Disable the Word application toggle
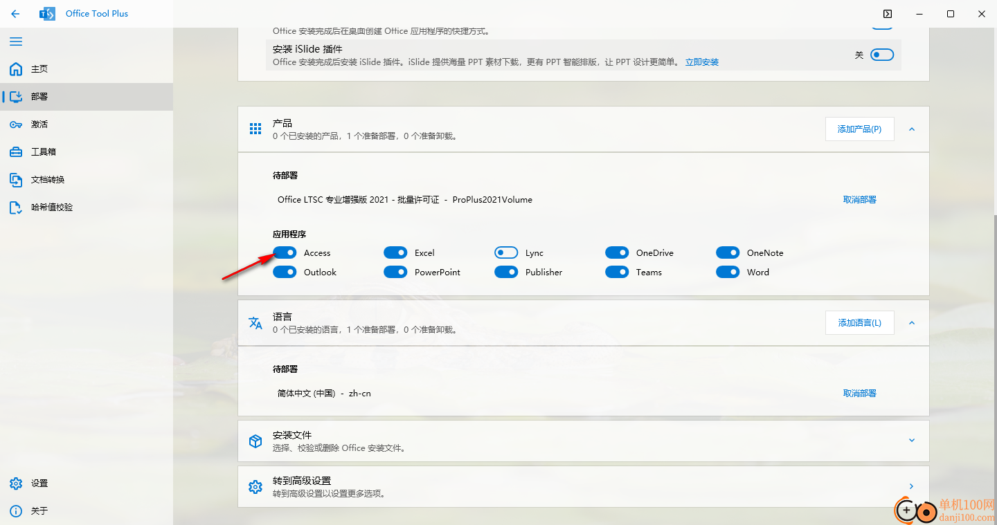The height and width of the screenshot is (525, 997). (x=728, y=272)
